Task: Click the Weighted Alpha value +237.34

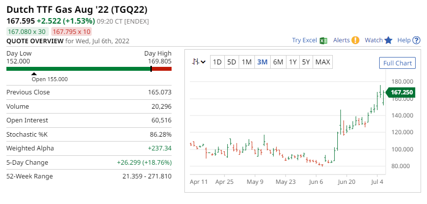Action: pos(160,148)
